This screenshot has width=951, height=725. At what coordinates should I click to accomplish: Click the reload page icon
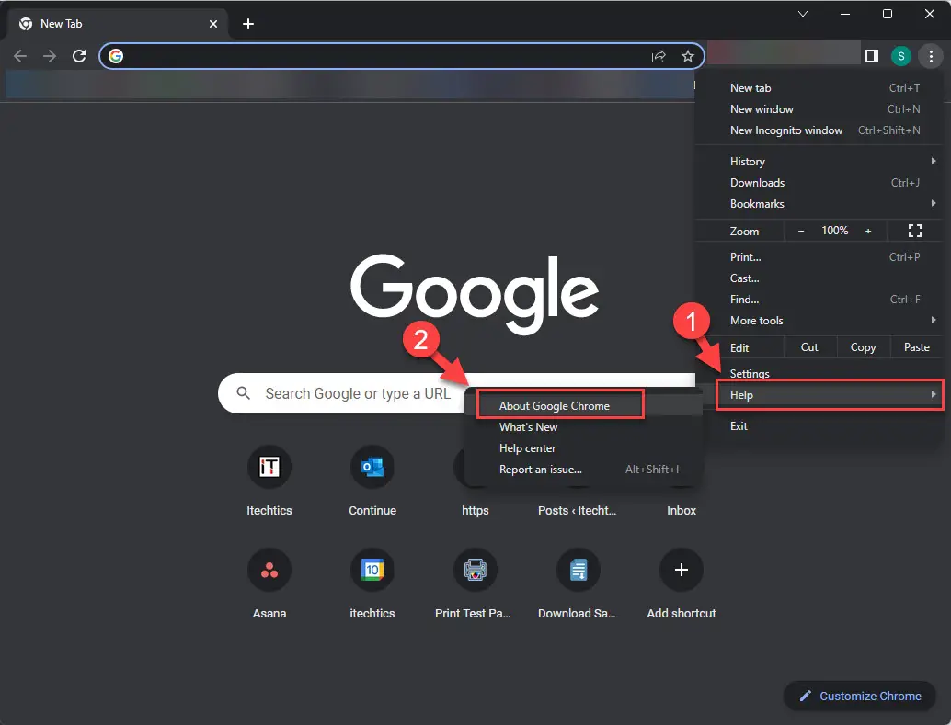tap(79, 56)
